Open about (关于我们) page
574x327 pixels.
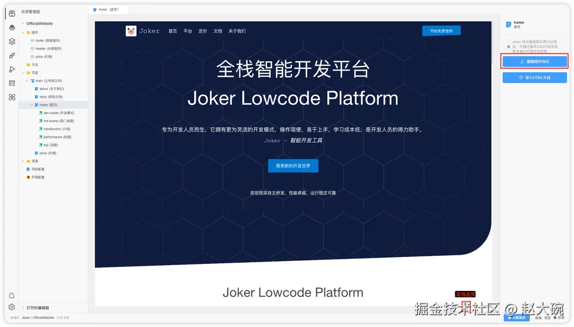tap(52, 89)
